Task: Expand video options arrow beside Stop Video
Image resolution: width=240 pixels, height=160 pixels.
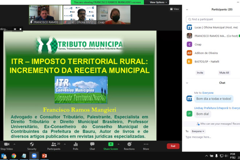Action: point(15,144)
